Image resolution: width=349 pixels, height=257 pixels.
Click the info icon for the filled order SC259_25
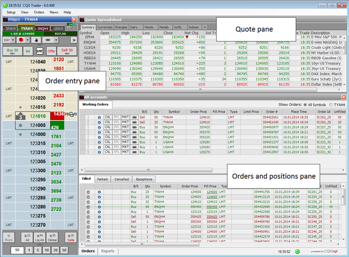coord(99,197)
